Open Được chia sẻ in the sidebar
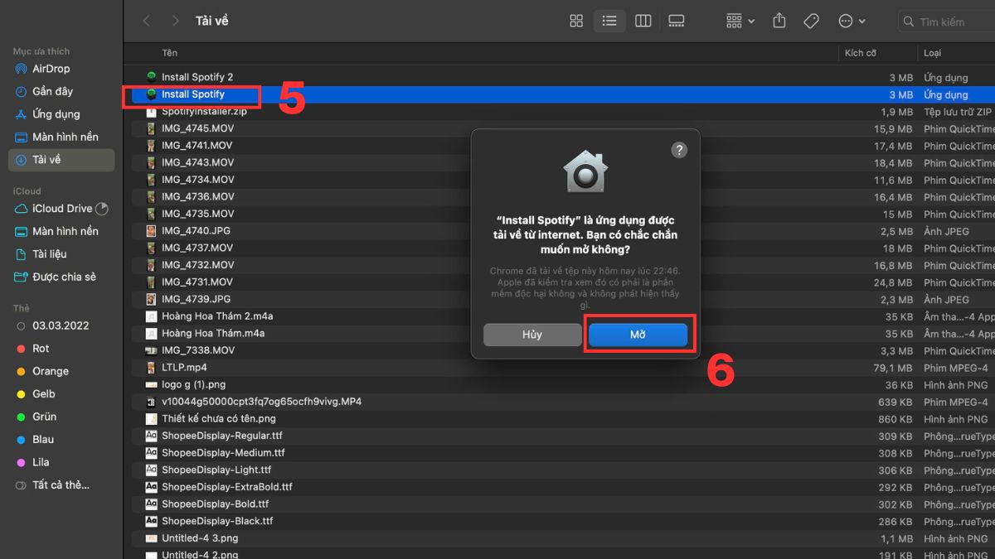This screenshot has height=559, width=995. point(63,277)
